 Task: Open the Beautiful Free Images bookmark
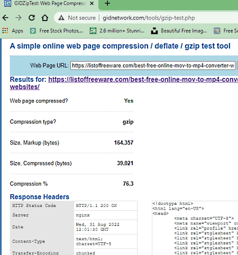179,31
